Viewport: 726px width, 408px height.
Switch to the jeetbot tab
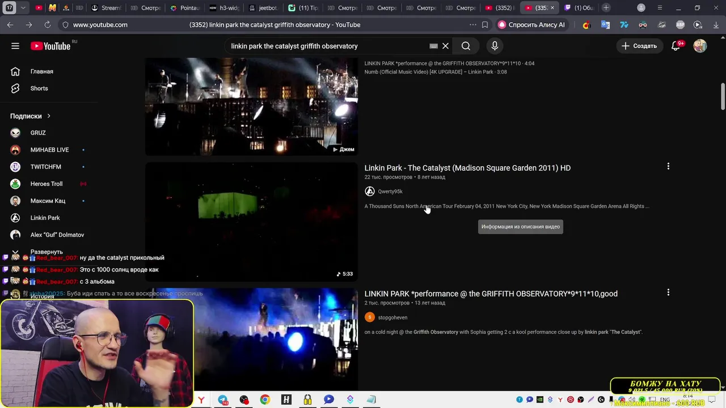(263, 8)
